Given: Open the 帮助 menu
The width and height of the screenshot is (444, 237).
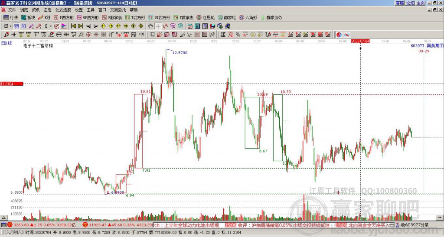Looking at the screenshot, I should (x=134, y=10).
